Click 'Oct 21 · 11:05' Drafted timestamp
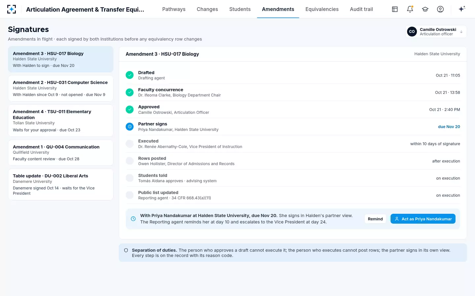Screen dimensions: 475x296 [x=448, y=75]
